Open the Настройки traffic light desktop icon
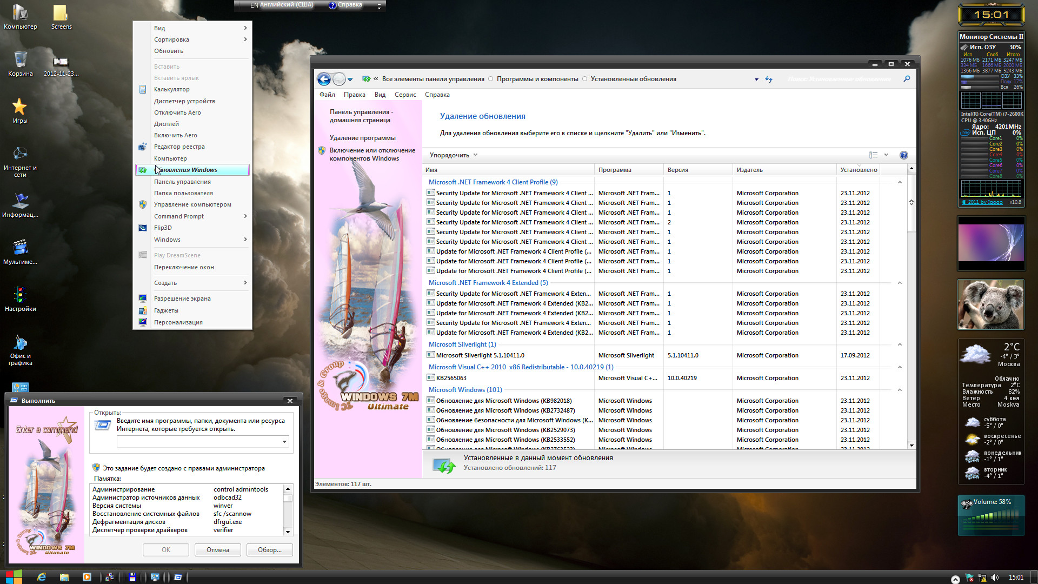The height and width of the screenshot is (584, 1038). [20, 299]
